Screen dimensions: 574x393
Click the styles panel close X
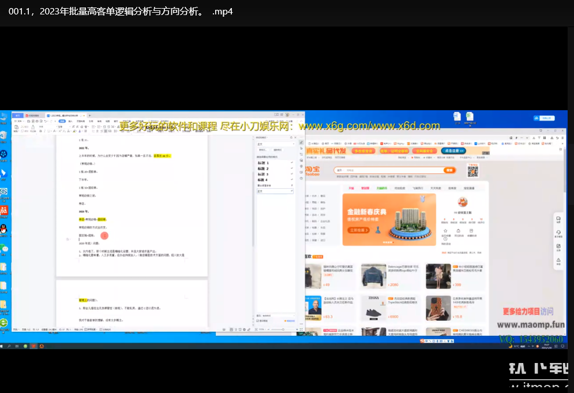pos(295,137)
